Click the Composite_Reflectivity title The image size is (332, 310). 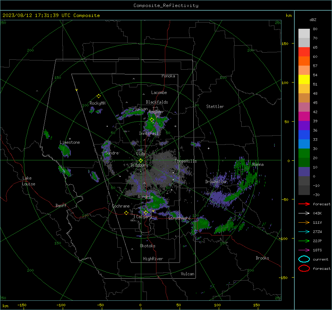point(166,6)
